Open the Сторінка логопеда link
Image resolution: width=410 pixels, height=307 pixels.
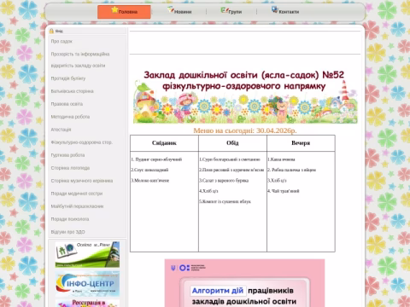(70, 168)
